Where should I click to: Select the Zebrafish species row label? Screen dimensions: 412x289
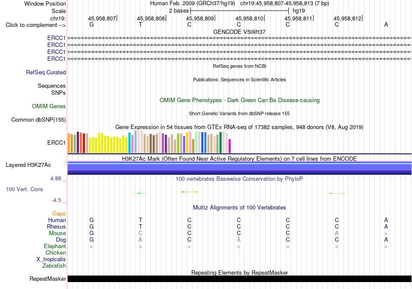click(x=54, y=266)
